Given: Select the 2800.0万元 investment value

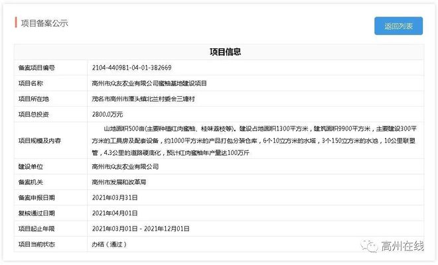Looking at the screenshot, I should pos(108,115).
